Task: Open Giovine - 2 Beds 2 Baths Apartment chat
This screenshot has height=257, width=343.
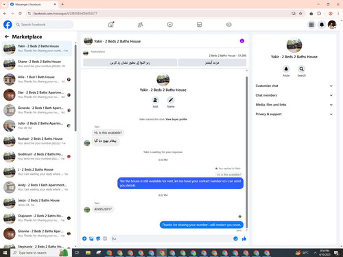Action: (37, 234)
